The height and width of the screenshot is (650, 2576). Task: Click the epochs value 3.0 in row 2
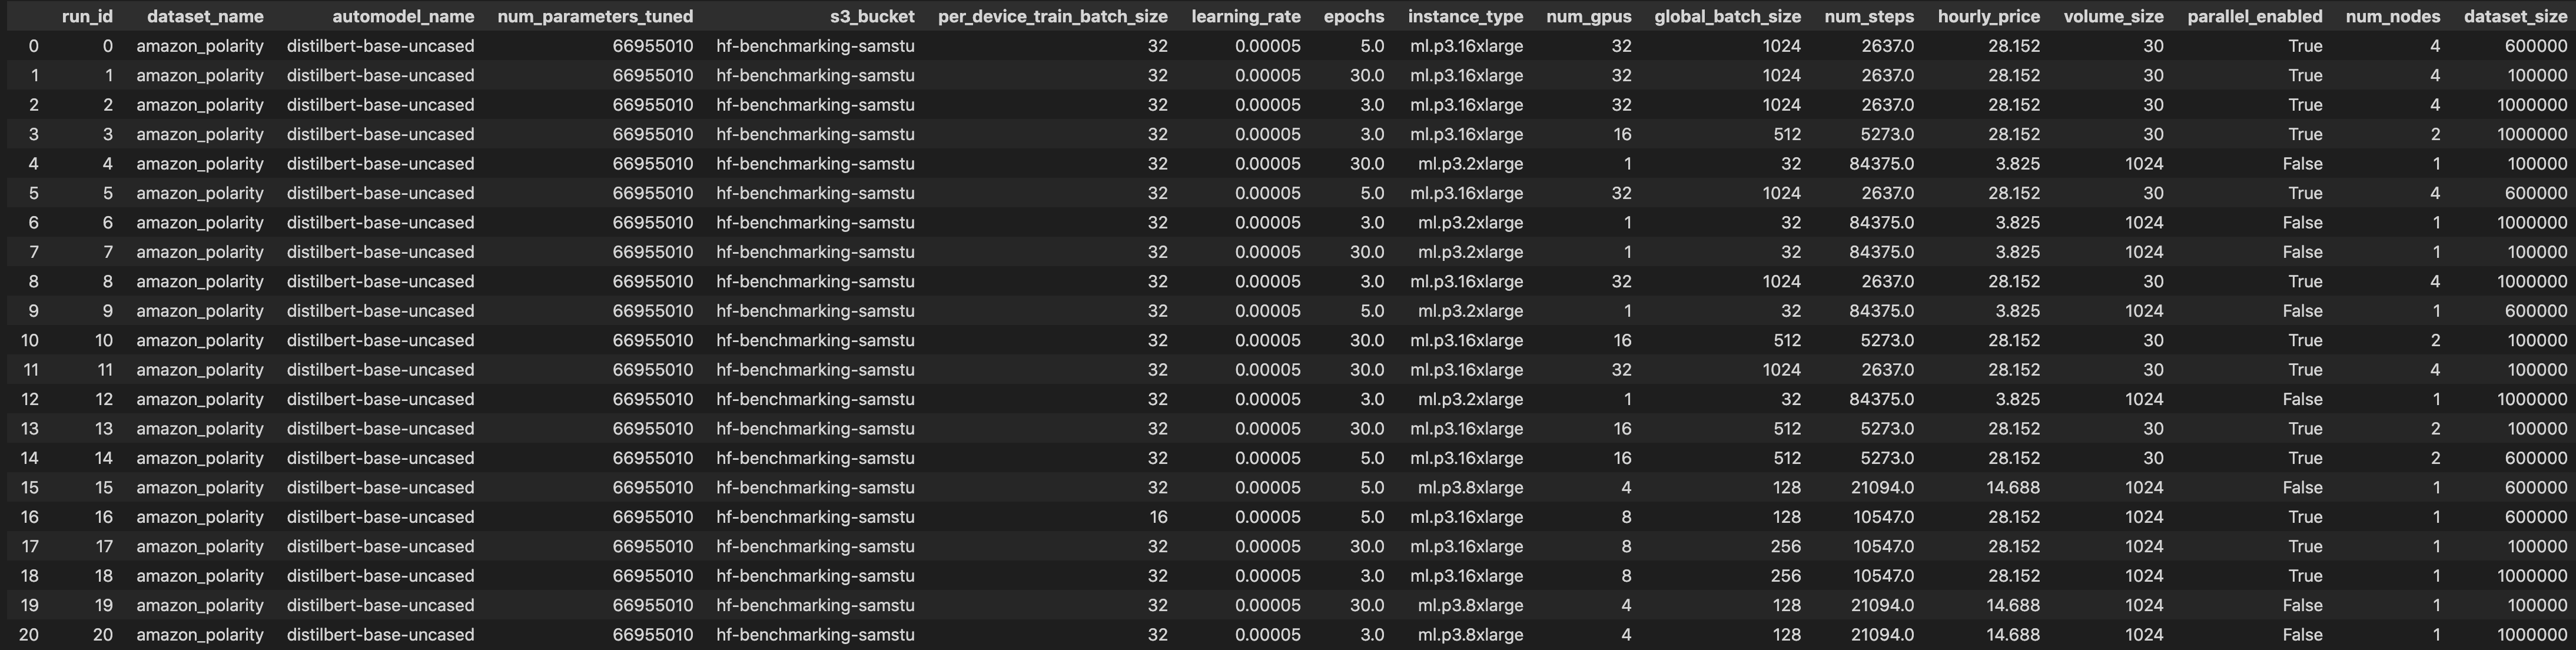[1372, 105]
